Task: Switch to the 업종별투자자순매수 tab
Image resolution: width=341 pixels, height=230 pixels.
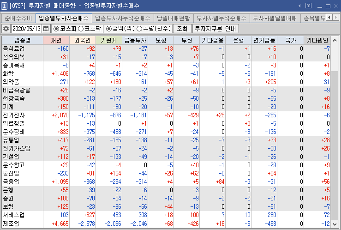Action: (x=64, y=18)
